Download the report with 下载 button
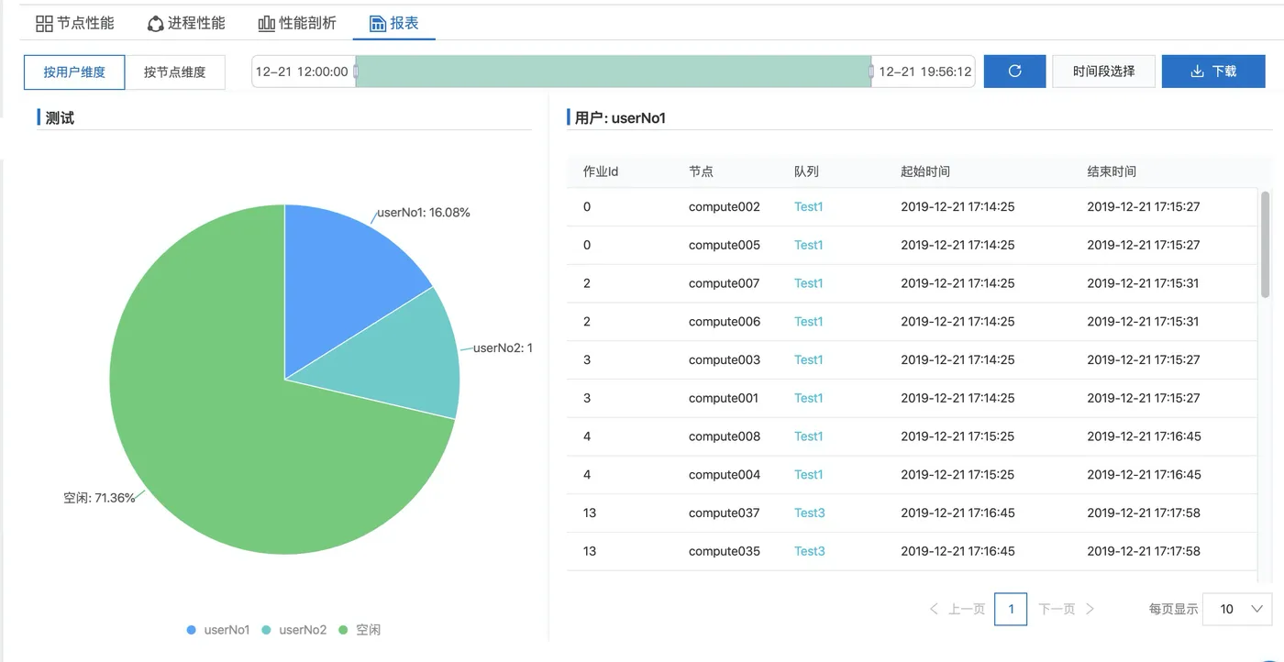 pyautogui.click(x=1213, y=72)
